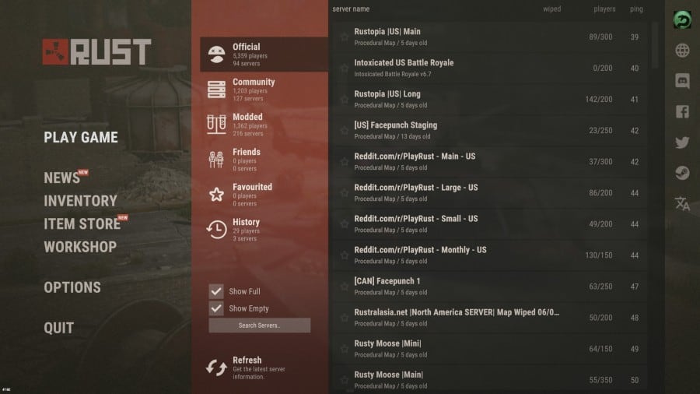Select the Modded test tubes icon
The height and width of the screenshot is (394, 700).
[216, 124]
